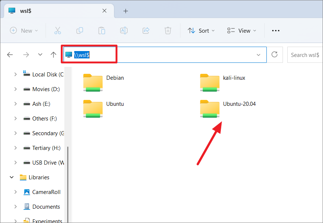Expand the CameraRoll tree node
Viewport: 323px width, 223px height.
15,192
